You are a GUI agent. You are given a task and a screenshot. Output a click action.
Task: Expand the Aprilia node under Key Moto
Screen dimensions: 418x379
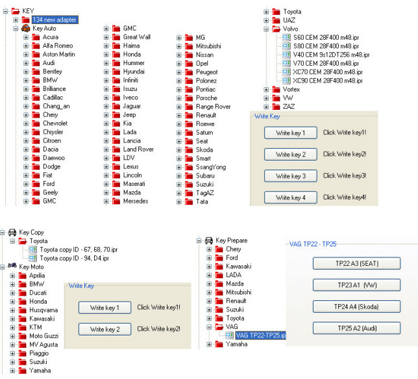coord(12,276)
